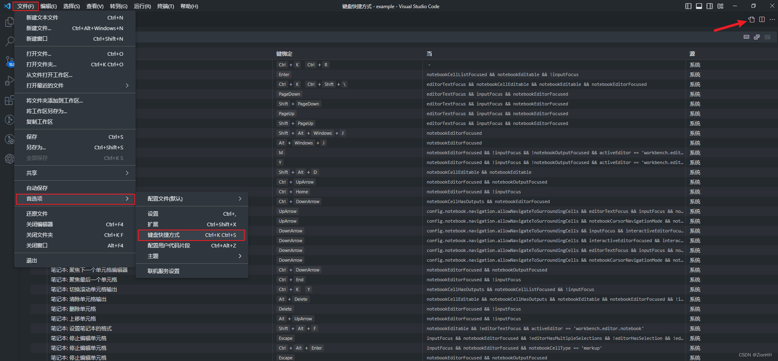778x361 pixels.
Task: Open the Explorer view in the activity bar
Action: point(9,22)
